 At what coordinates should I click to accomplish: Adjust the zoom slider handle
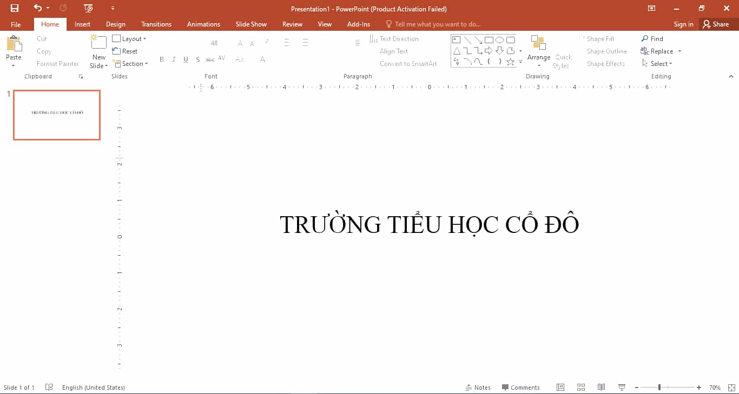[x=659, y=388]
